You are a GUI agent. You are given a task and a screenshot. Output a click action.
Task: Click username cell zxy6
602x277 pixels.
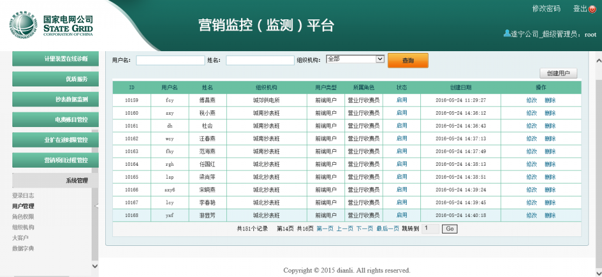pyautogui.click(x=170, y=190)
